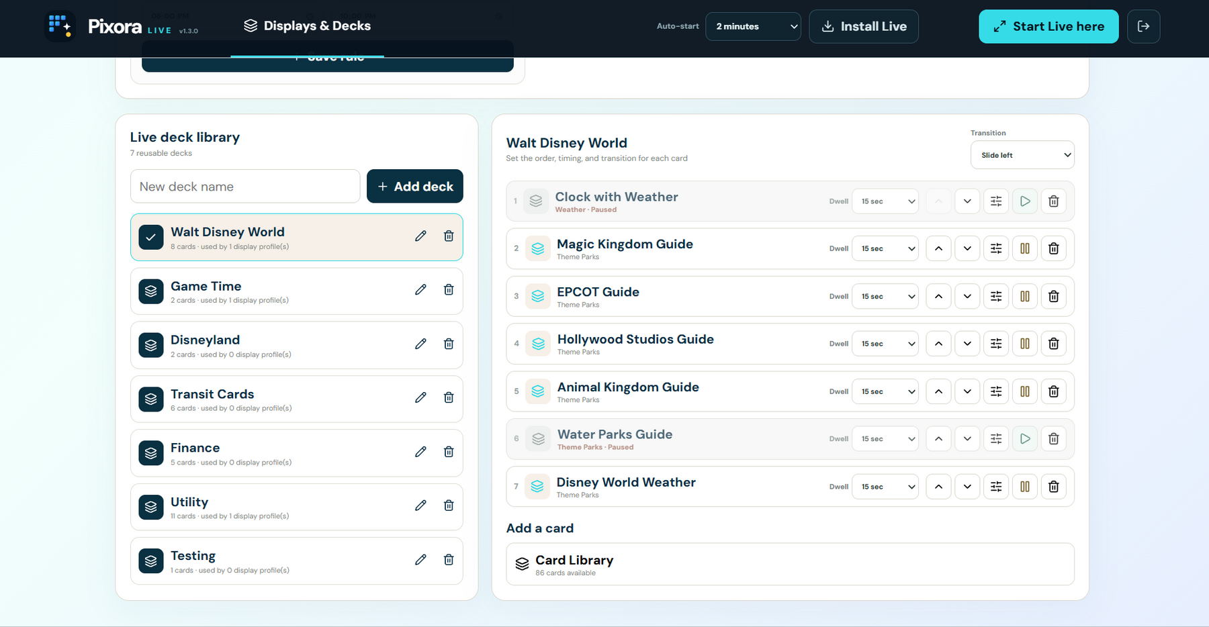Delete the Walt Disney World deck
This screenshot has height=627, width=1209.
(x=449, y=236)
